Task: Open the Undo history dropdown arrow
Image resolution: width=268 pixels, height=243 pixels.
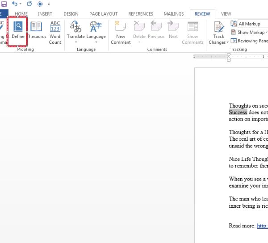Action: click(x=21, y=4)
